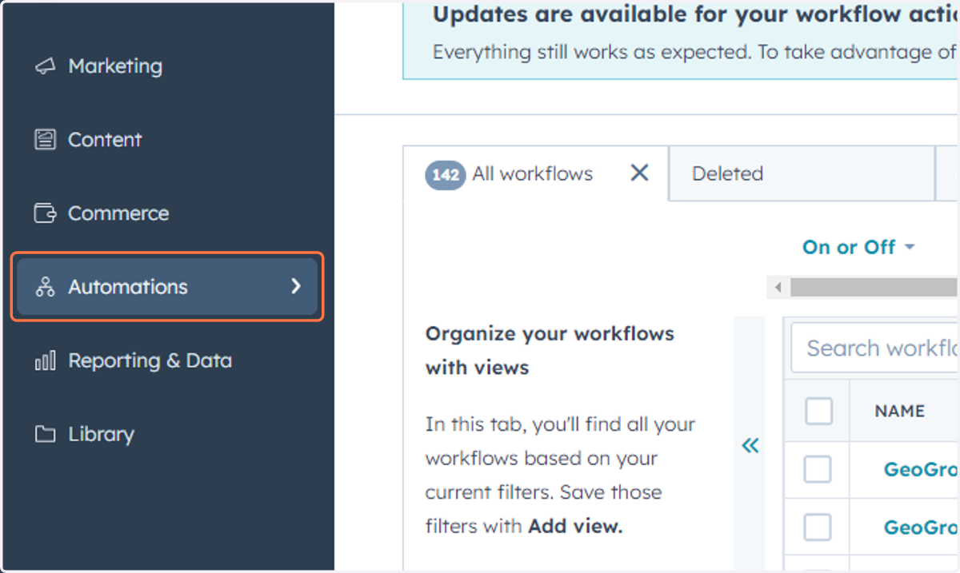Click the 'Add view.' bold text
Screen dimensions: 960x573
(575, 527)
